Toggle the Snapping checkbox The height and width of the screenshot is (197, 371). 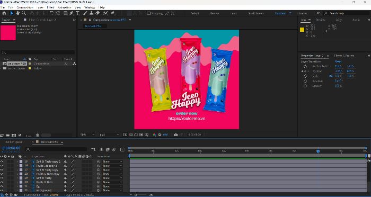(148, 13)
